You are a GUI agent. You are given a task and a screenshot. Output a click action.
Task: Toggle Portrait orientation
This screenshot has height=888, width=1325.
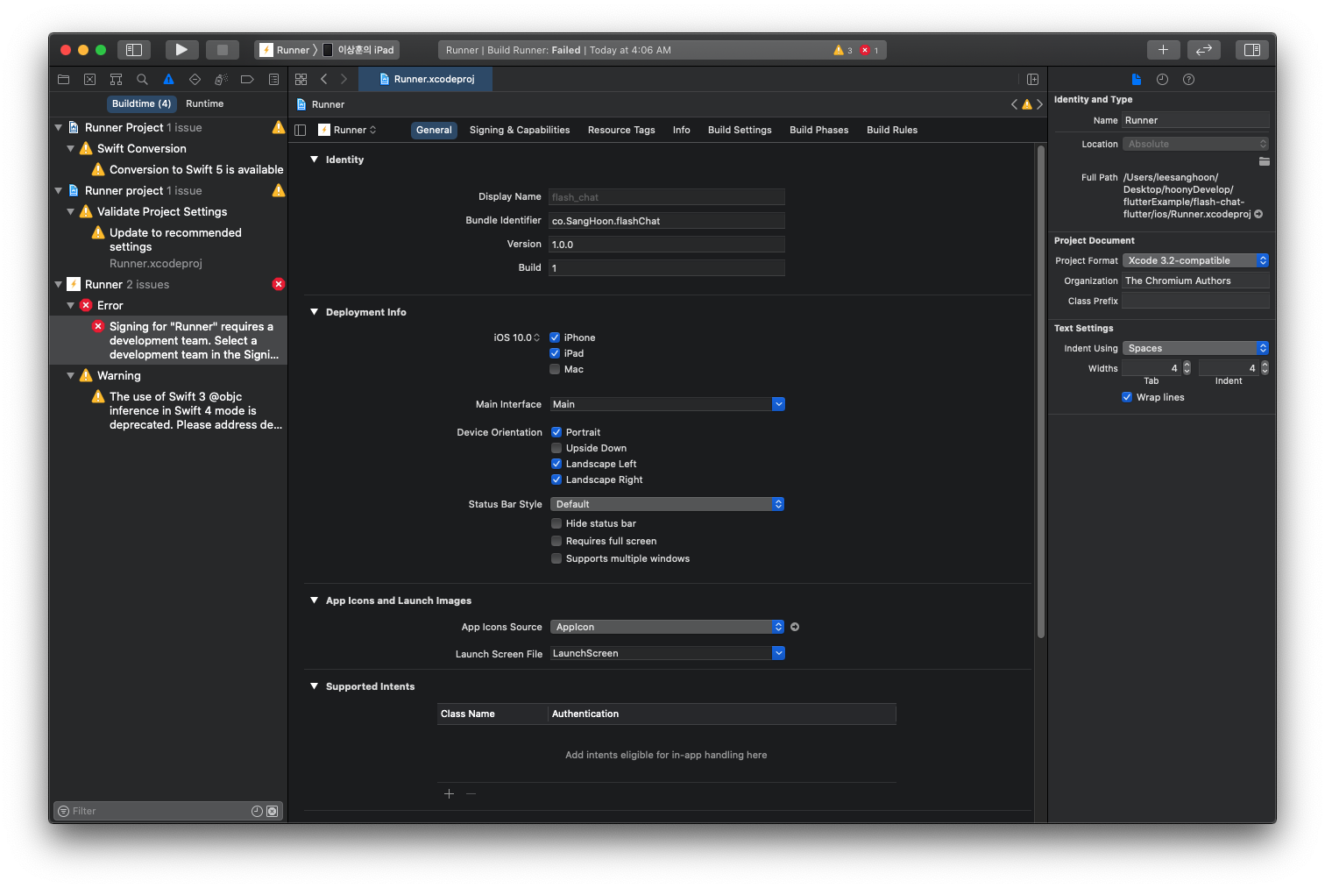556,432
